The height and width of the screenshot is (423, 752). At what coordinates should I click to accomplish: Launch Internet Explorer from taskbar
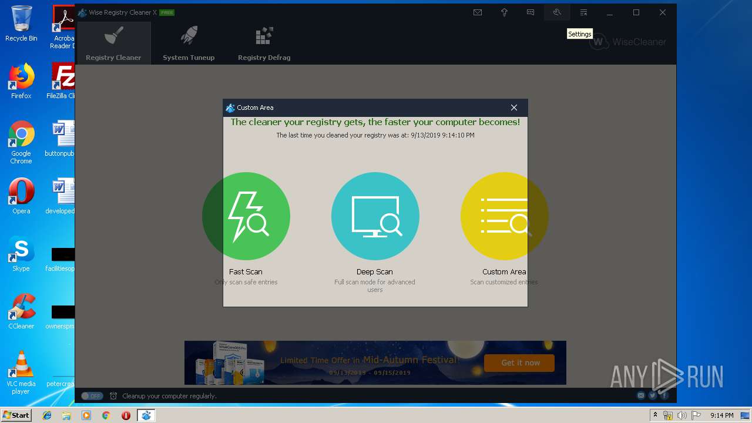47,415
